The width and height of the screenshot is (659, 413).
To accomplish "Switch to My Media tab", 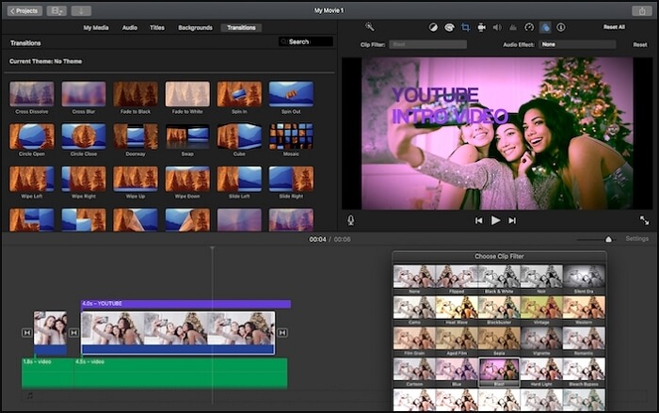I will 96,27.
